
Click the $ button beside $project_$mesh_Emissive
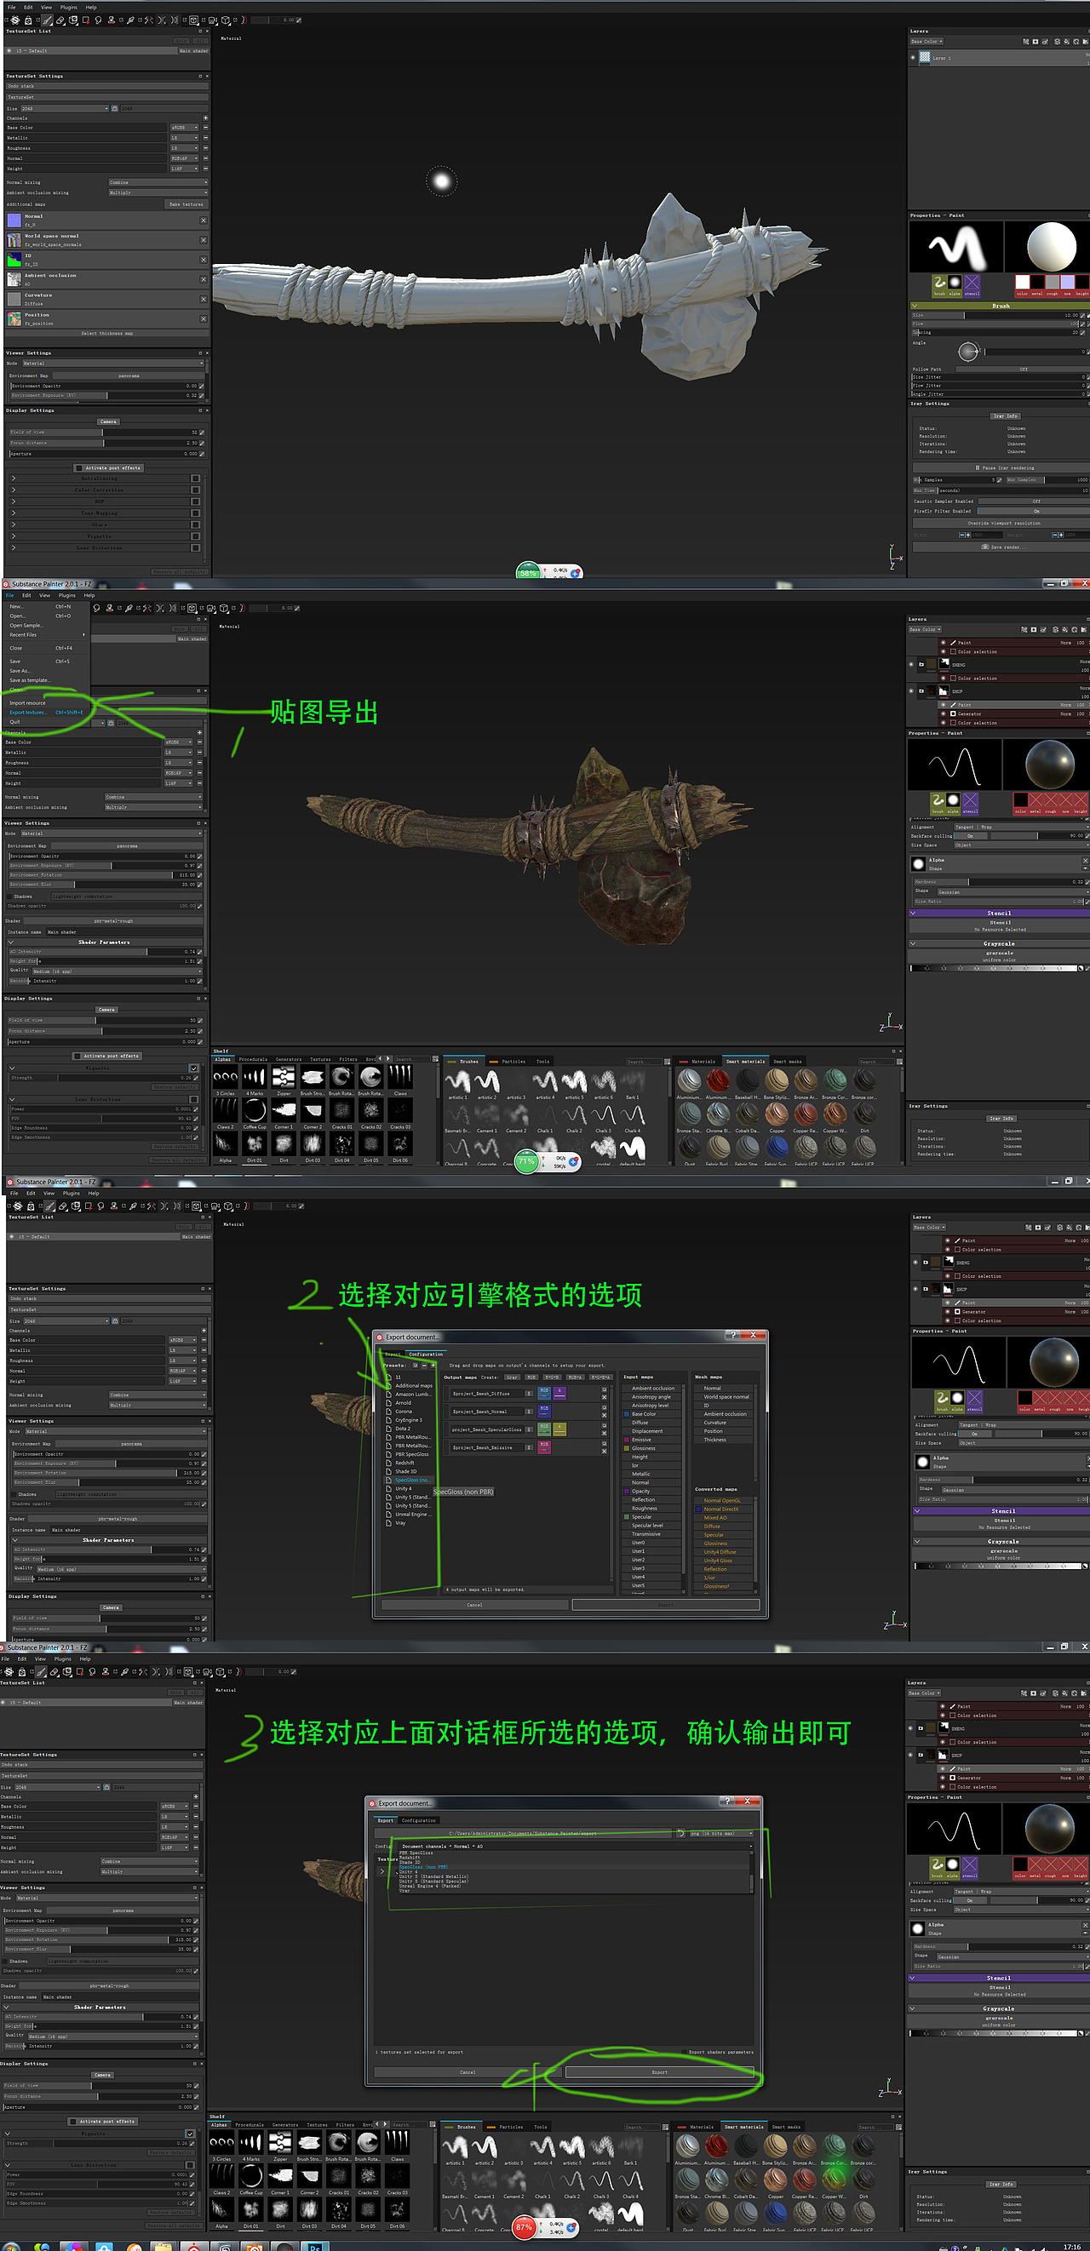pos(529,1447)
